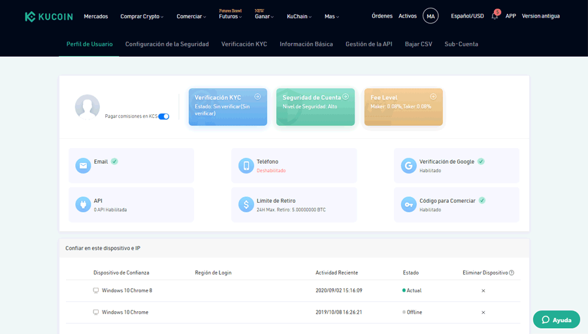This screenshot has width=588, height=334.
Task: Click help icon next to Eliminar Dispositivo
Action: click(512, 273)
